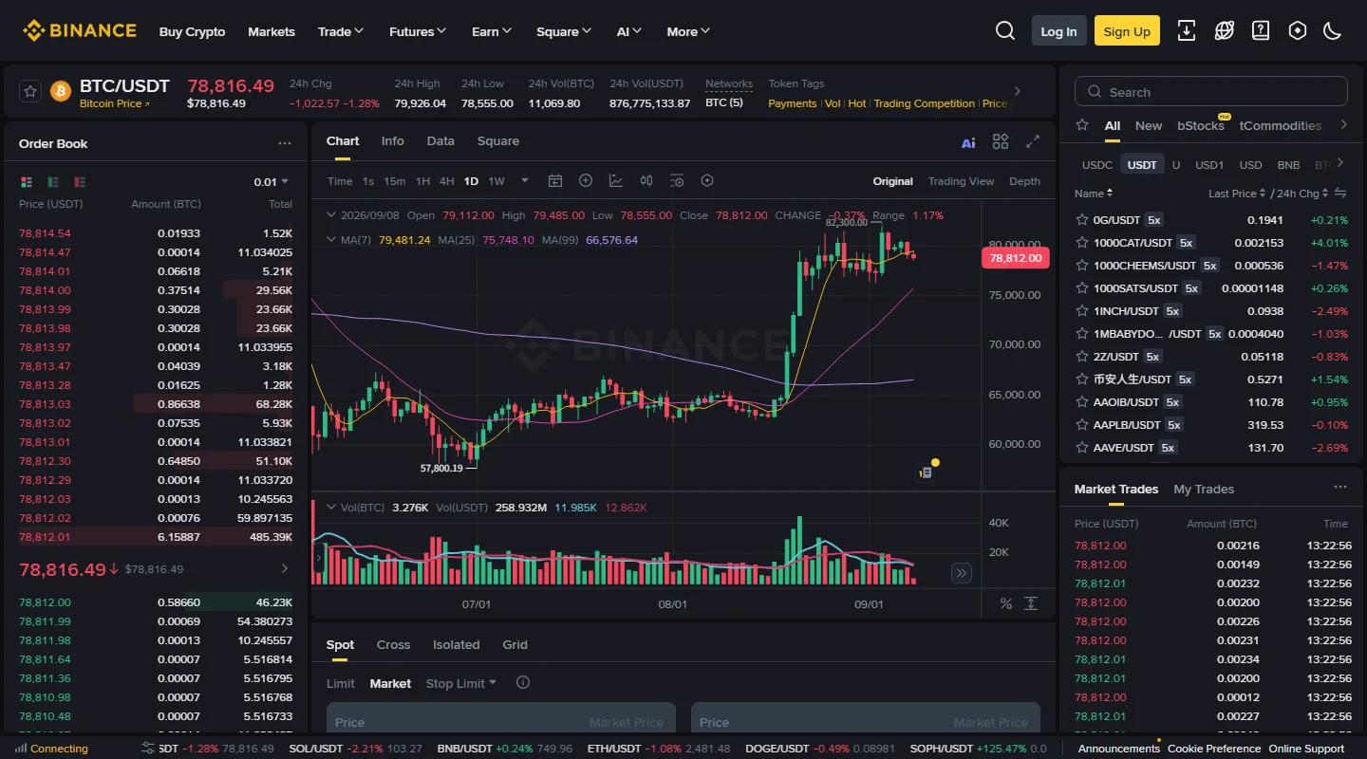Open the chart layout grid icon
This screenshot has width=1367, height=759.
[x=1001, y=141]
